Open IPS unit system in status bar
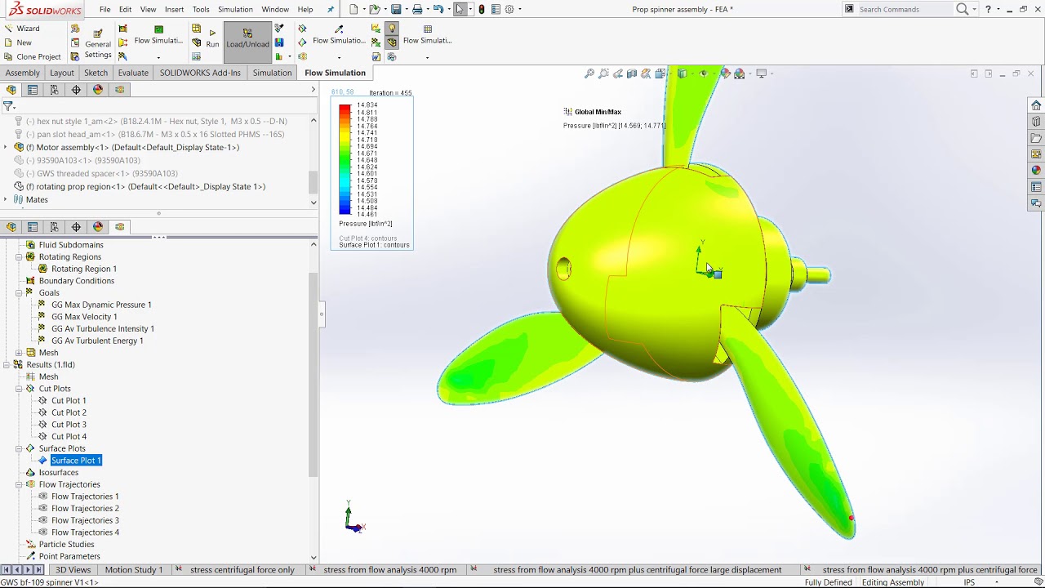 pos(969,582)
